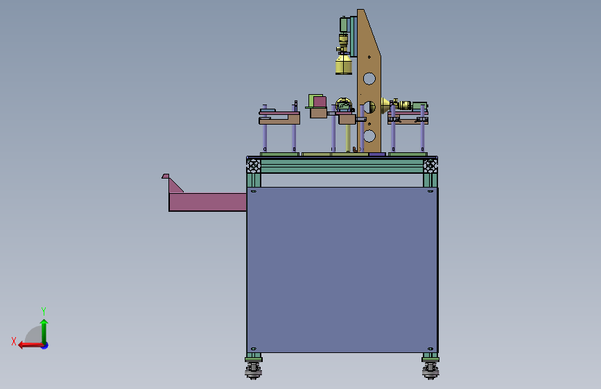Select the green camera body above the lens
Image resolution: width=601 pixels, height=389 pixels.
coord(345,26)
